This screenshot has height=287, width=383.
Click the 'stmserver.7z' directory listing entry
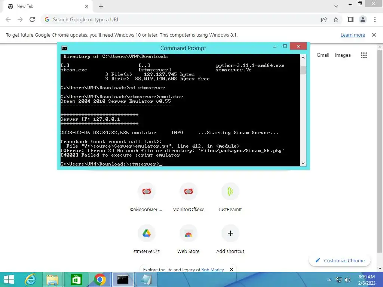tap(234, 70)
